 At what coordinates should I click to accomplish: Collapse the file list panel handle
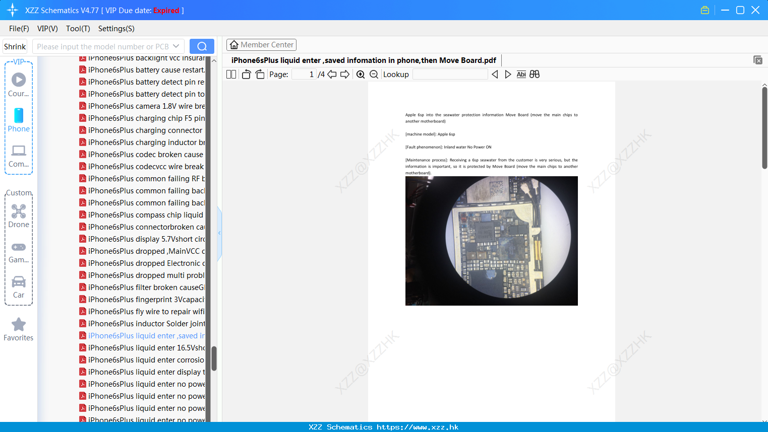tap(219, 233)
